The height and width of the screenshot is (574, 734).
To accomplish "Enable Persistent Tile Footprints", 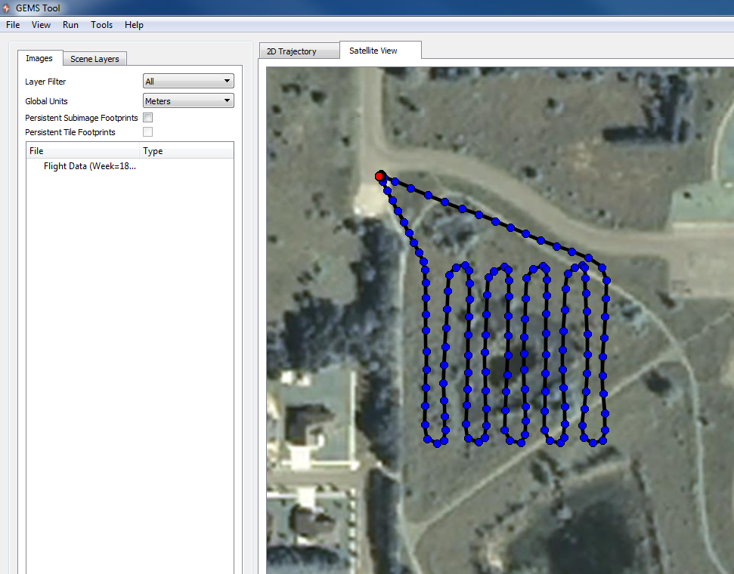I will (147, 131).
